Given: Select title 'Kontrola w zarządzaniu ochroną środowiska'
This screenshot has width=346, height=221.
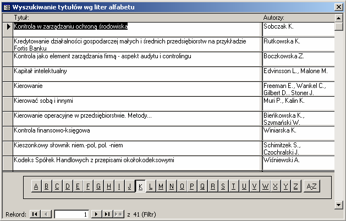Looking at the screenshot, I should [138, 29].
